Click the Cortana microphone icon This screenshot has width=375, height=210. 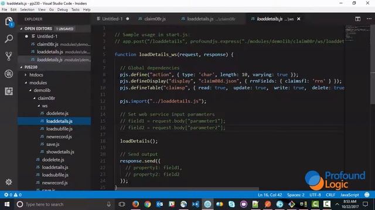point(109,204)
